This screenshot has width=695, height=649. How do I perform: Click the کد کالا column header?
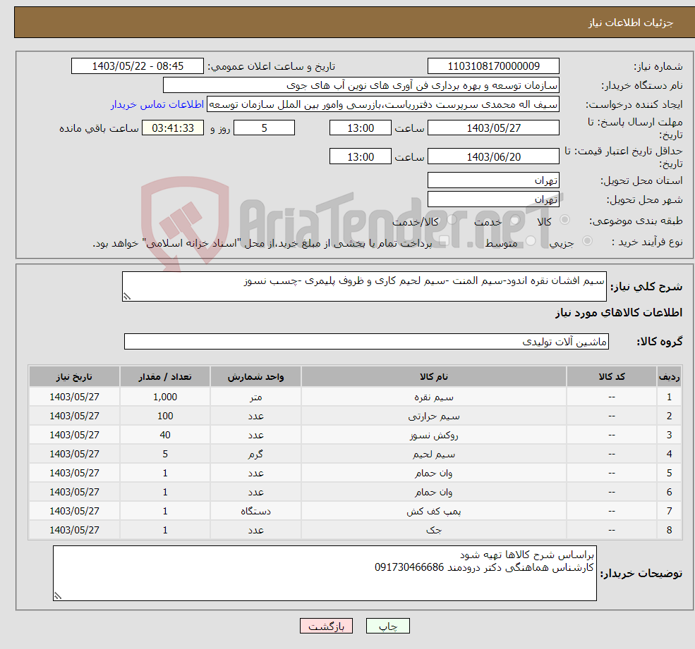tap(612, 377)
